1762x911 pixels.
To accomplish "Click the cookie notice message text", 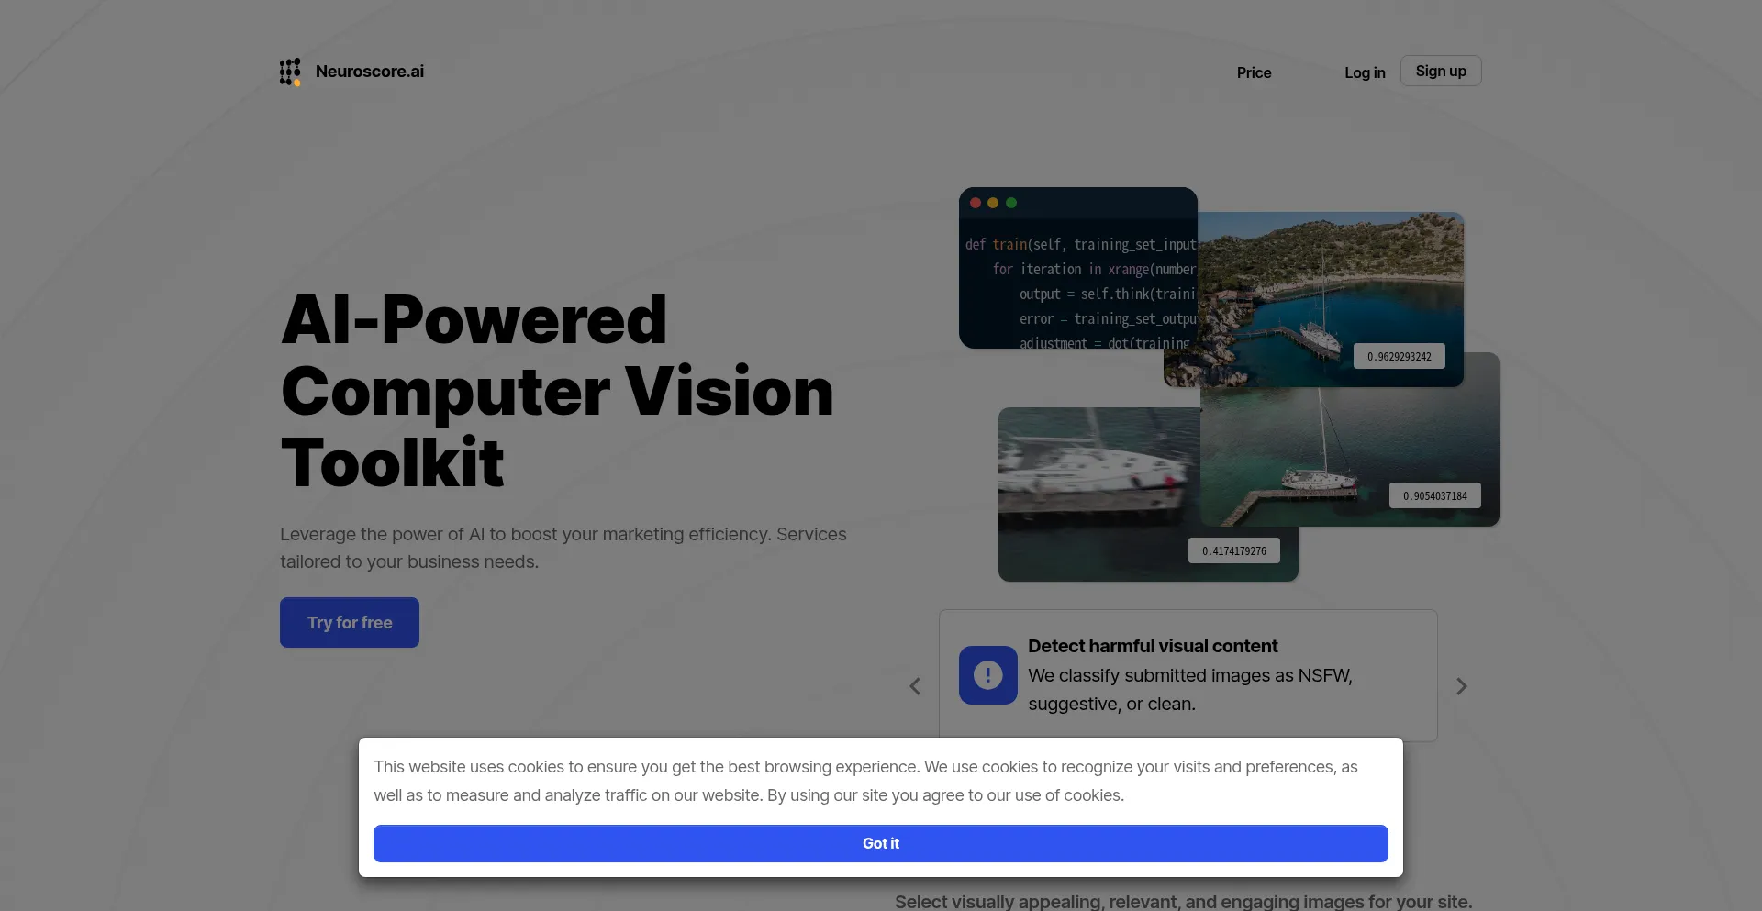I will (x=865, y=781).
